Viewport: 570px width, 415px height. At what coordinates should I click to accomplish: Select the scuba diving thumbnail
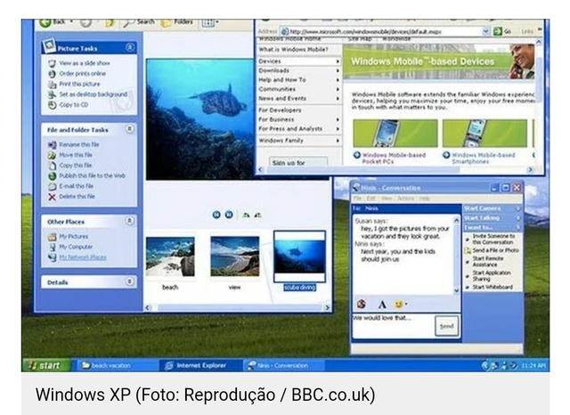299,256
